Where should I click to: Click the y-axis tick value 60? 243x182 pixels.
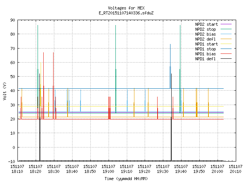pos(13,63)
